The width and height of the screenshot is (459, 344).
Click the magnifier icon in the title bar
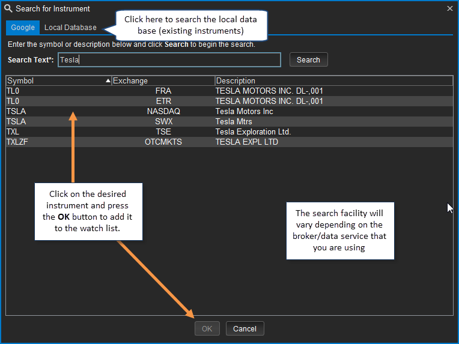8,8
